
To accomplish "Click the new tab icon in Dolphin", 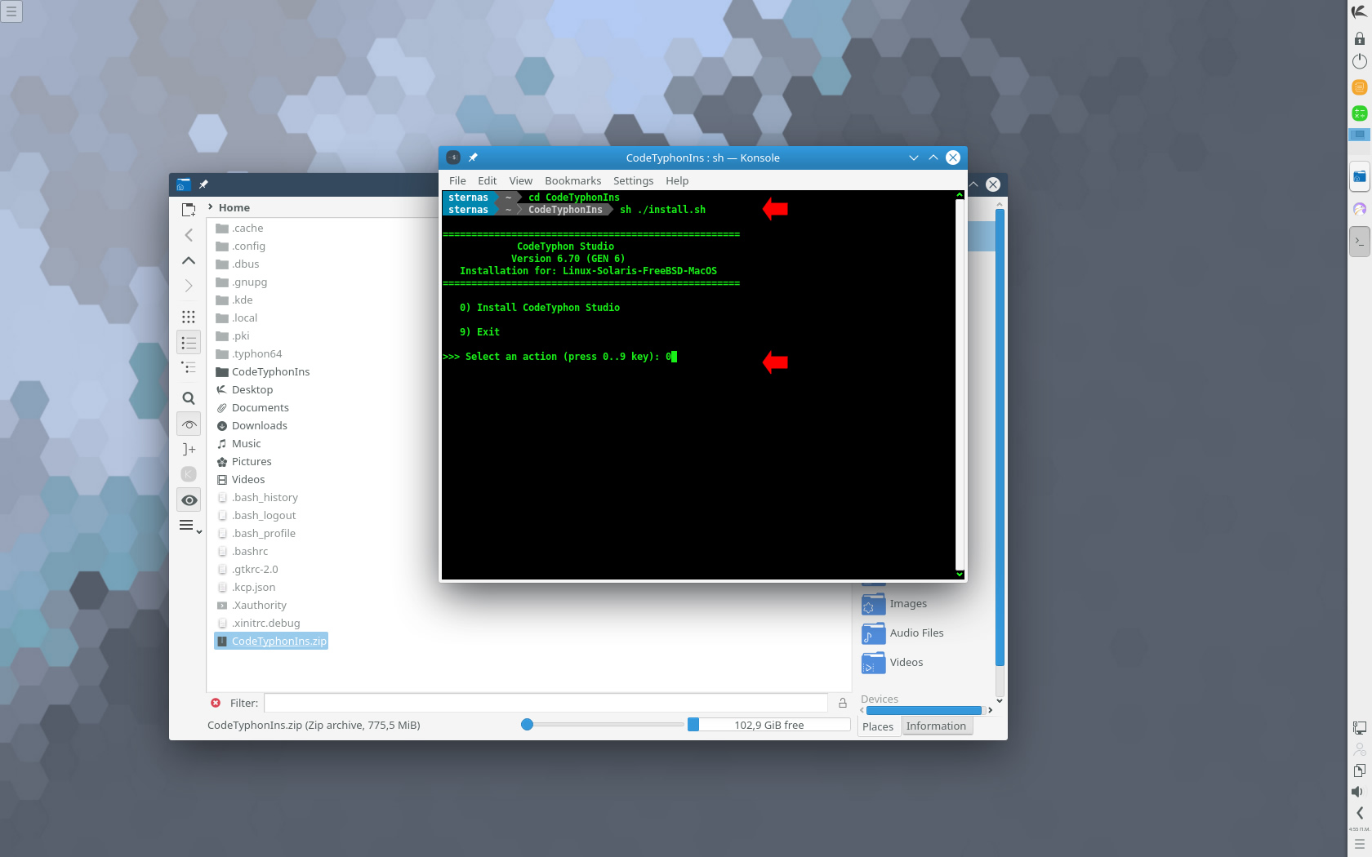I will [x=189, y=210].
